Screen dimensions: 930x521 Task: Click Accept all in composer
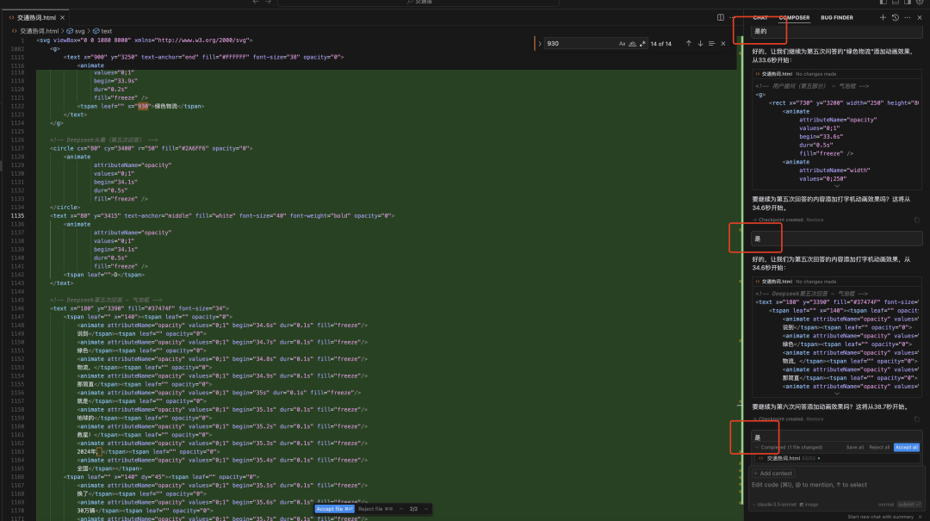point(906,447)
